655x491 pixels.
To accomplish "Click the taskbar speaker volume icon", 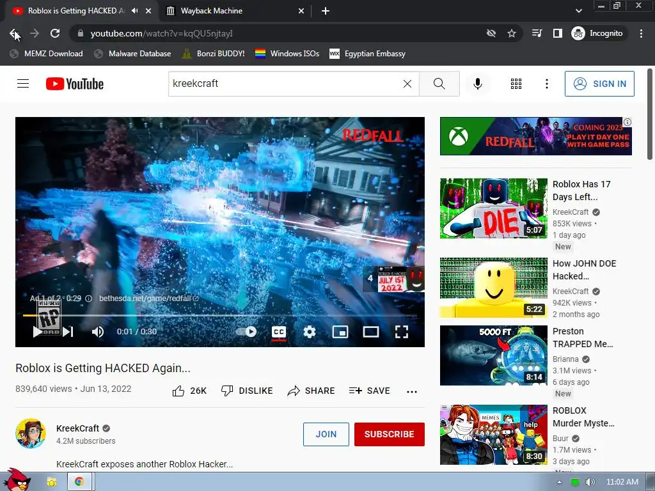I will point(590,482).
